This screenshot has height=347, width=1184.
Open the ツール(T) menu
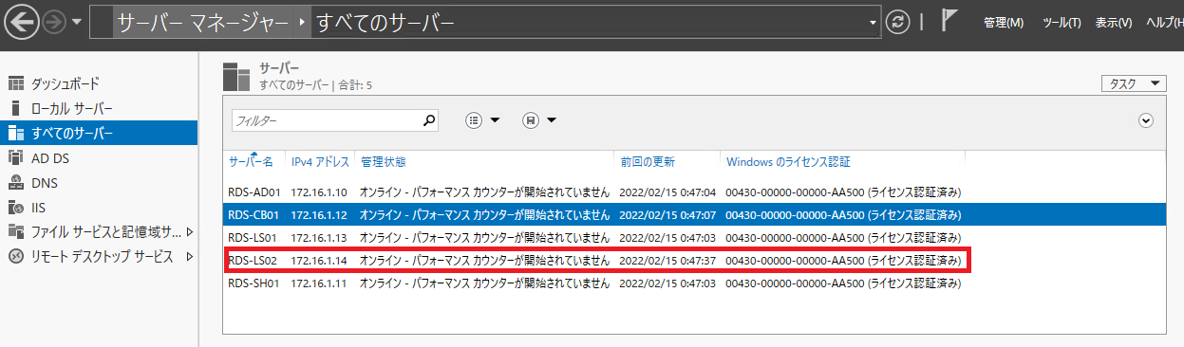click(x=1062, y=23)
